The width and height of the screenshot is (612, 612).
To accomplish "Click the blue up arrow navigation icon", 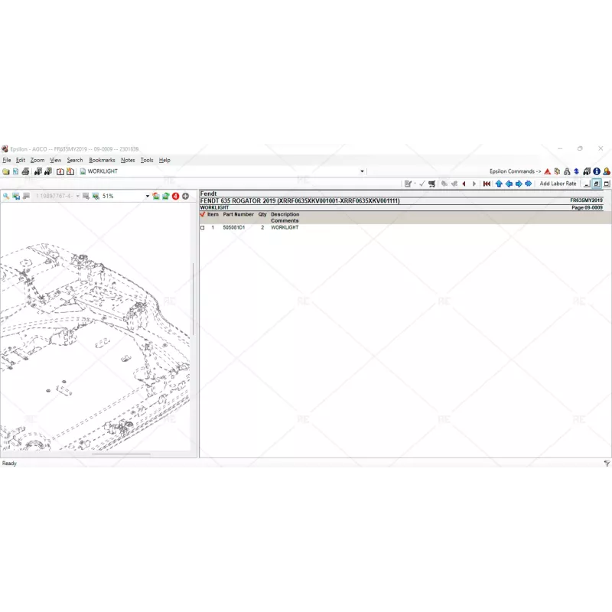I will click(x=499, y=184).
